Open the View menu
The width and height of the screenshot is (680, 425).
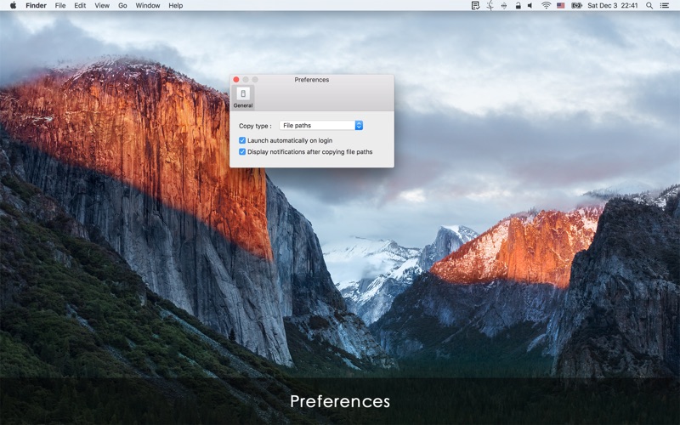(102, 5)
